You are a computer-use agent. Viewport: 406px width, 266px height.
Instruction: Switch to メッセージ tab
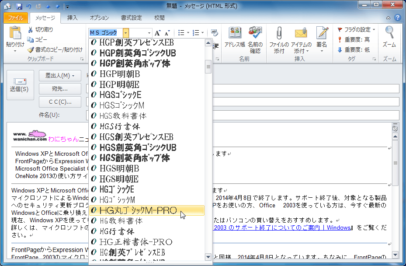(x=45, y=17)
